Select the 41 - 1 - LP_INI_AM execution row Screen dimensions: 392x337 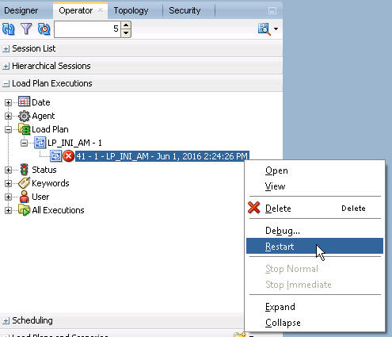pos(162,156)
